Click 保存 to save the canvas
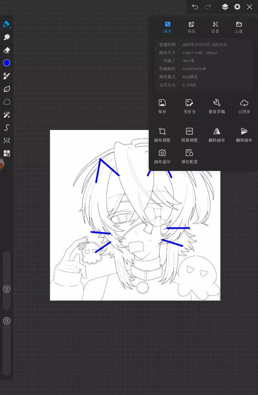Image resolution: width=258 pixels, height=395 pixels. [x=162, y=106]
